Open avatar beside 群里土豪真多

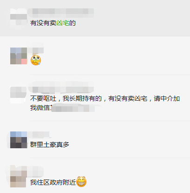19,140
